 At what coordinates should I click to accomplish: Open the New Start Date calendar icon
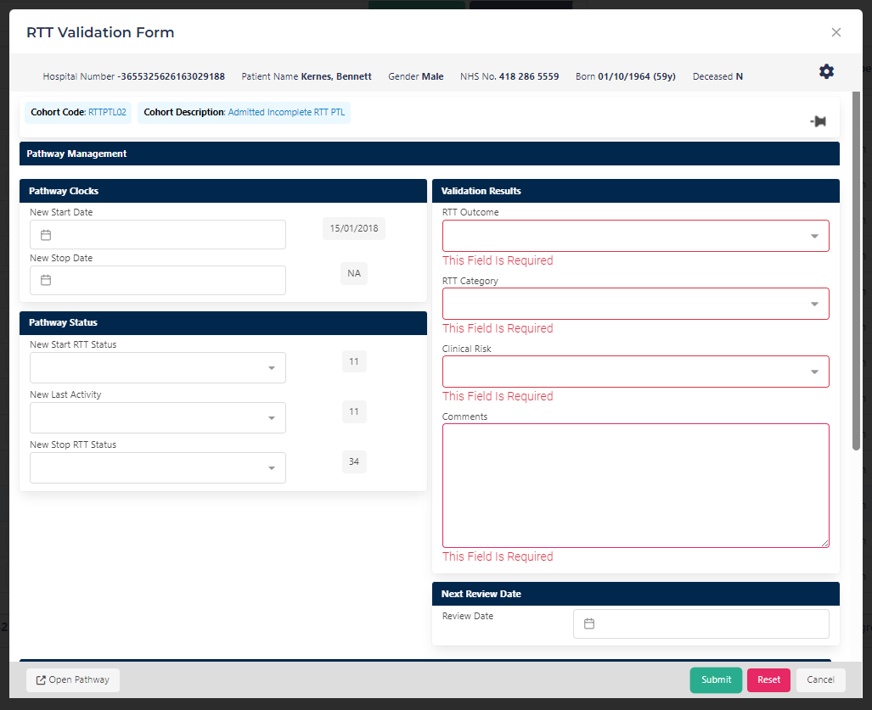click(47, 235)
